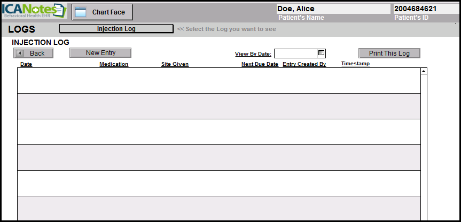461x222 pixels.
Task: Go back with the Back button
Action: (x=33, y=53)
